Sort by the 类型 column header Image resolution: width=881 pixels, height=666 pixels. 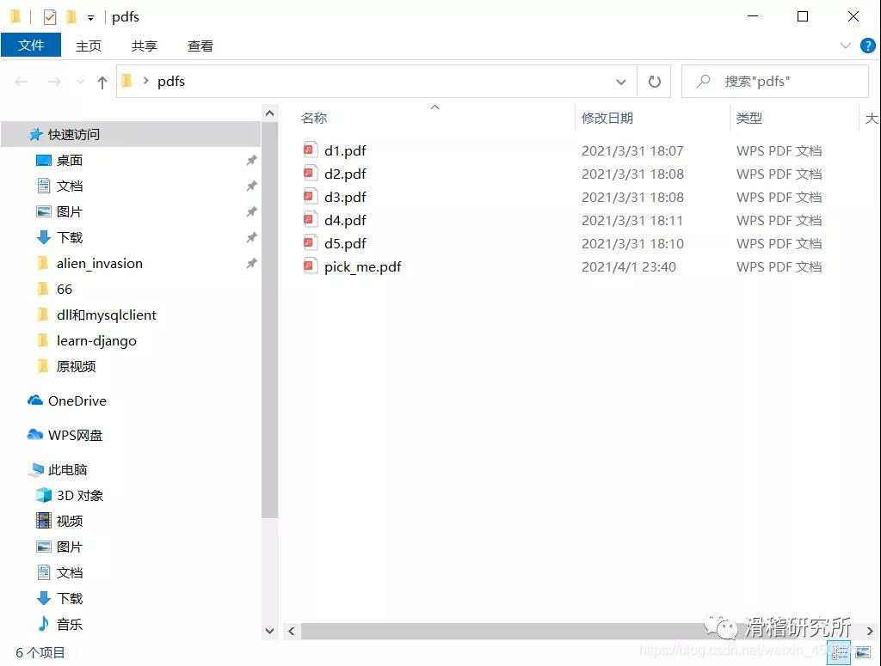point(749,118)
